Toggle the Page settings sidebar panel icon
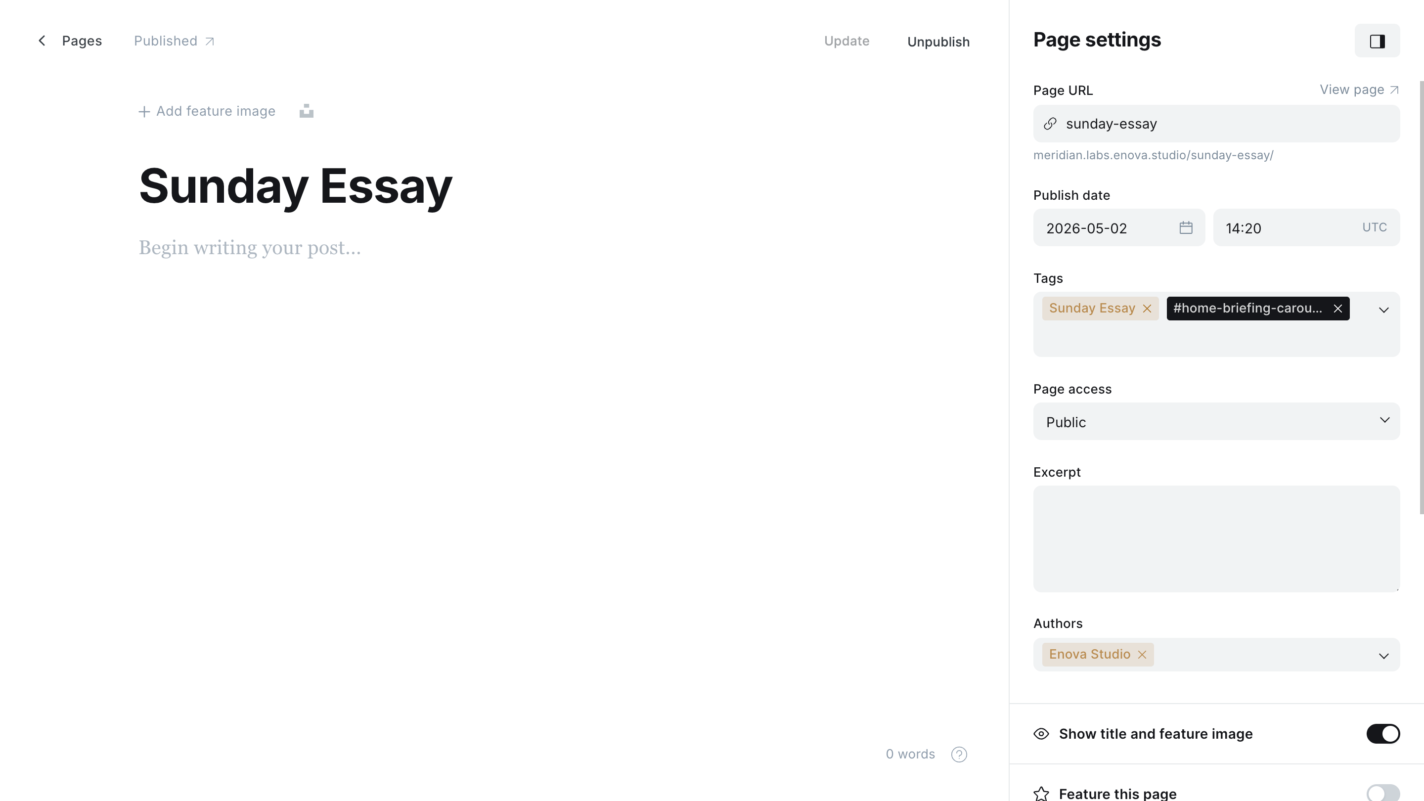1424x801 pixels. tap(1377, 41)
